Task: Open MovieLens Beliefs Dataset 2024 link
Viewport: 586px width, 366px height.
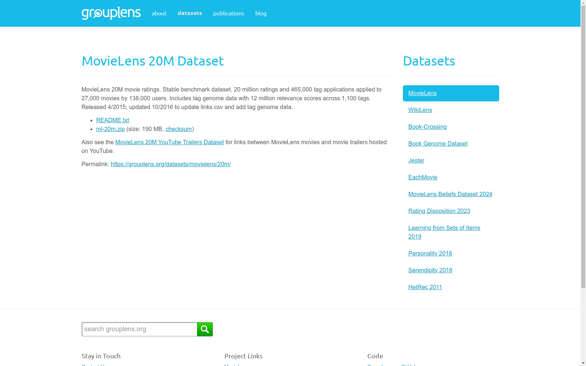Action: (x=450, y=194)
